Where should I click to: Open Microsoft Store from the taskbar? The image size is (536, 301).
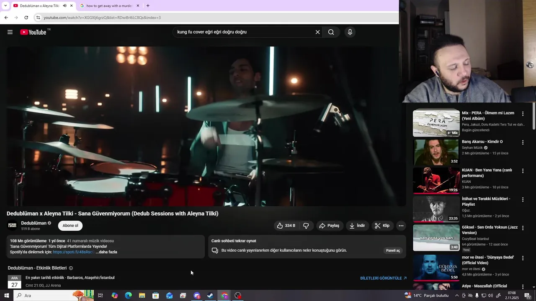point(156,296)
